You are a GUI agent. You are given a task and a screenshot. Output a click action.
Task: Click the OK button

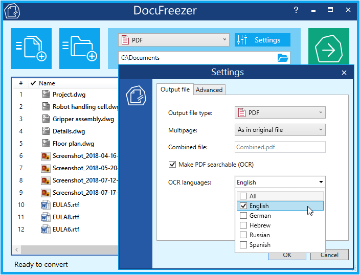click(x=287, y=255)
